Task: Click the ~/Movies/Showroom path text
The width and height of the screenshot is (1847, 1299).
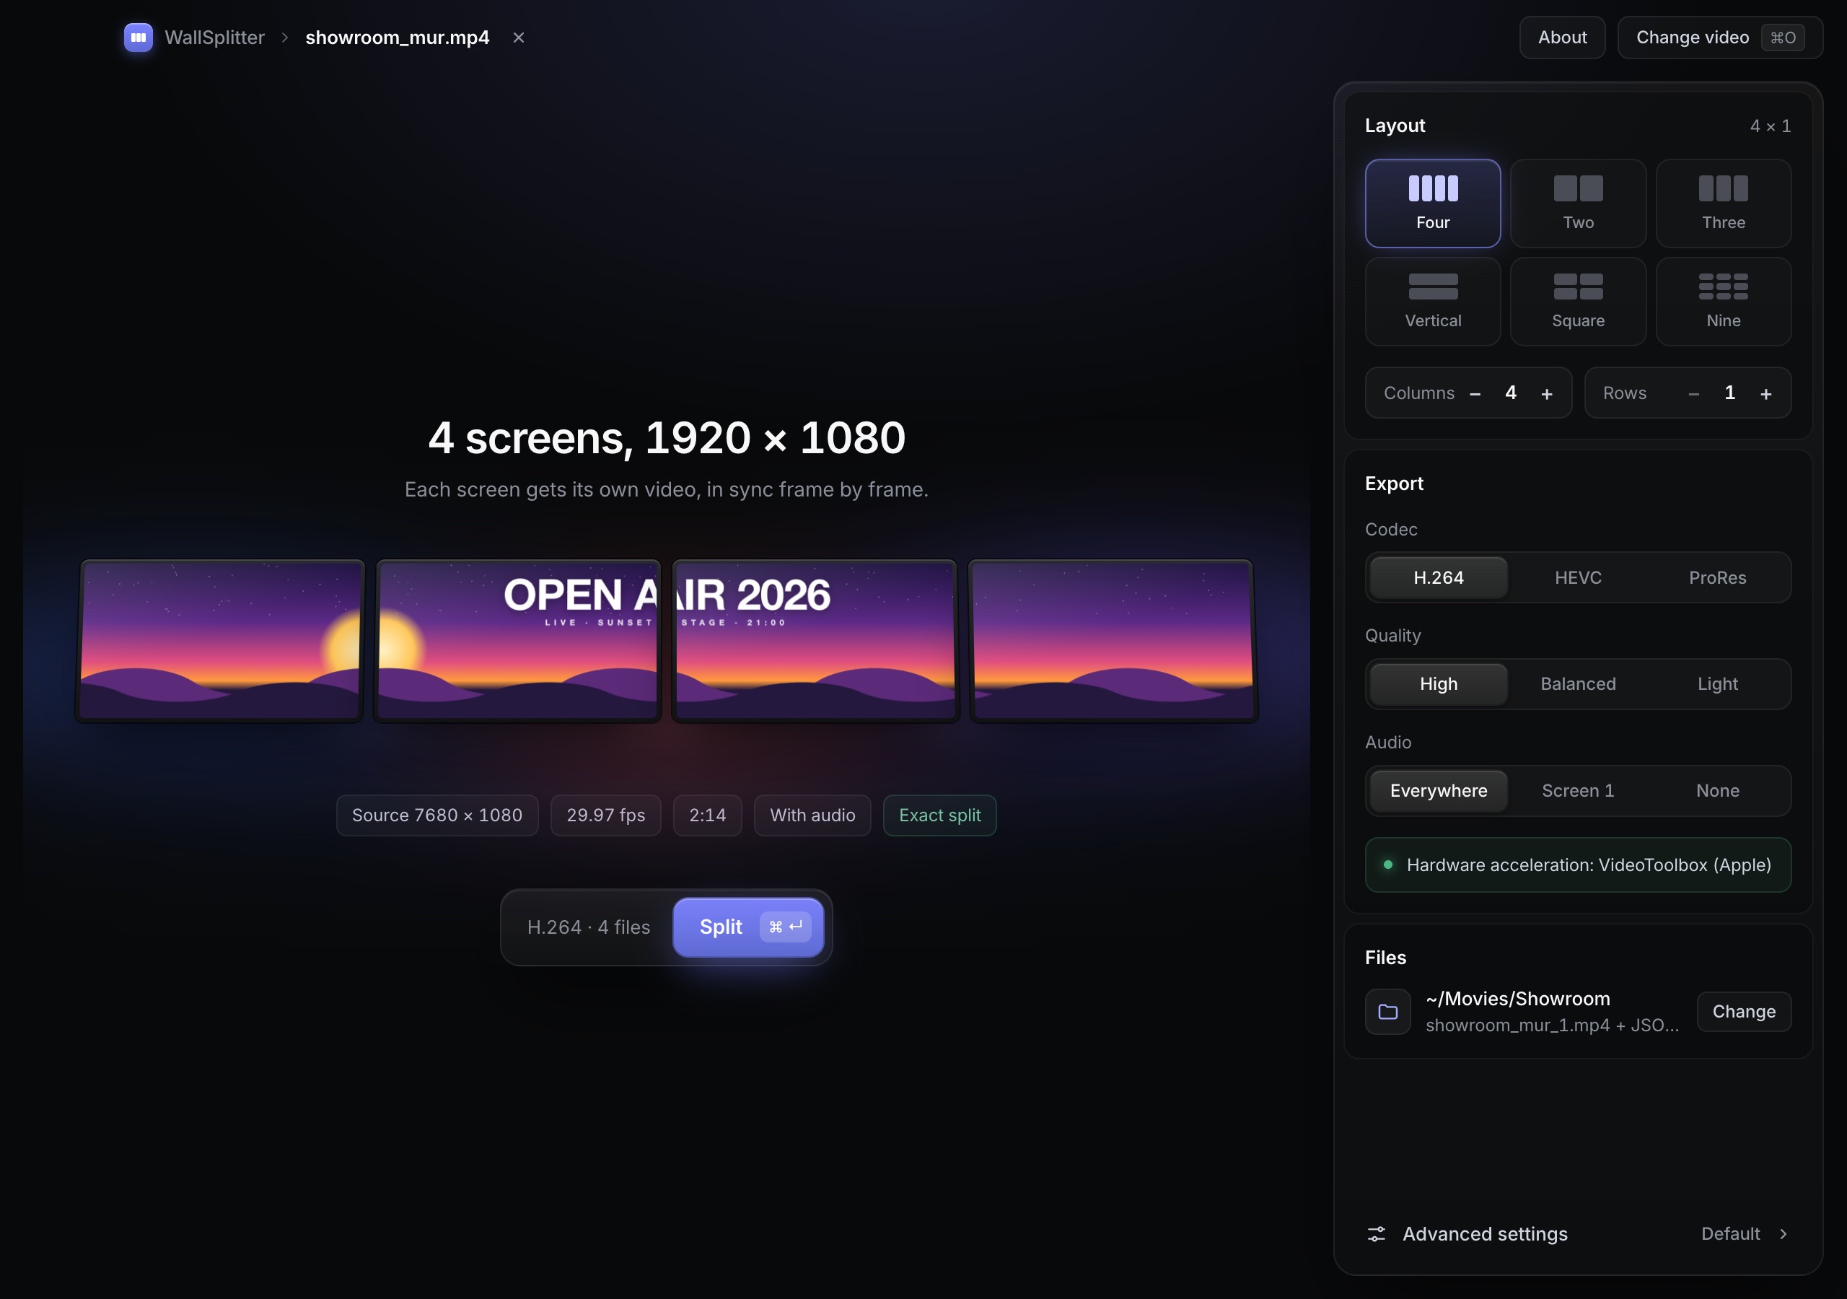Action: (1518, 998)
